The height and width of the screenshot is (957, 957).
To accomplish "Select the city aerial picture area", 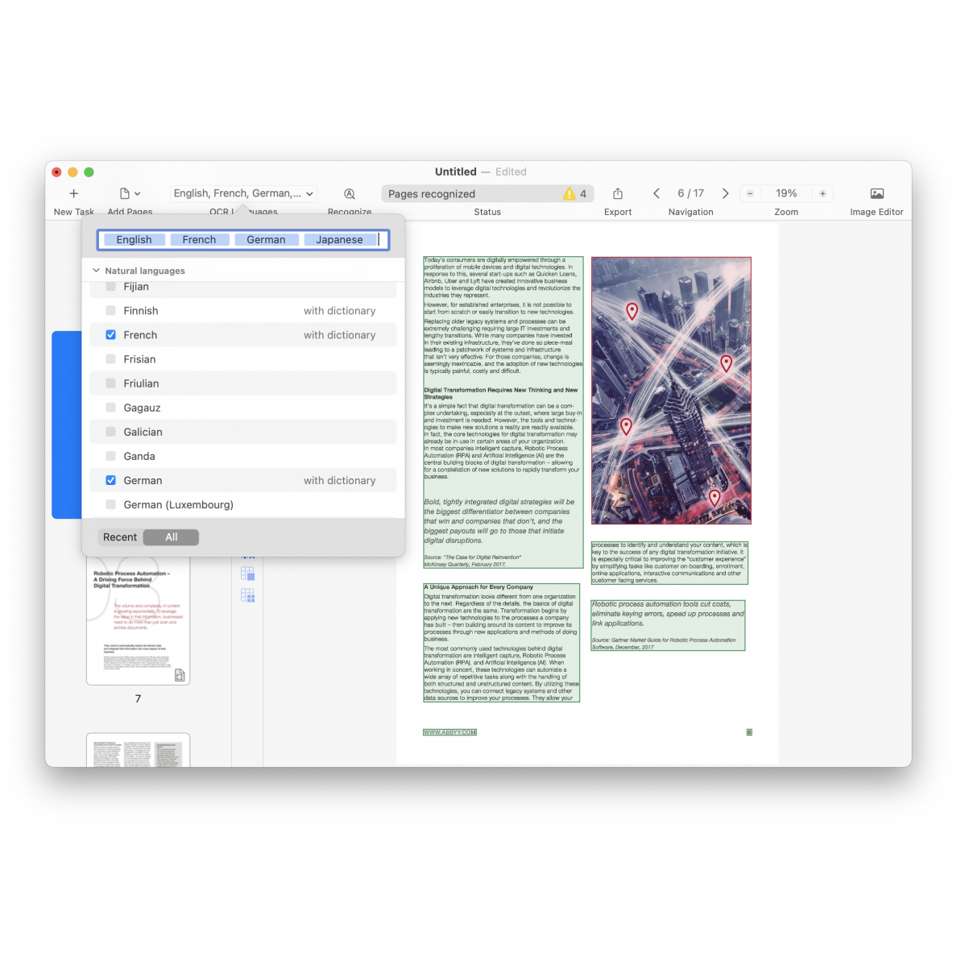I will 671,391.
